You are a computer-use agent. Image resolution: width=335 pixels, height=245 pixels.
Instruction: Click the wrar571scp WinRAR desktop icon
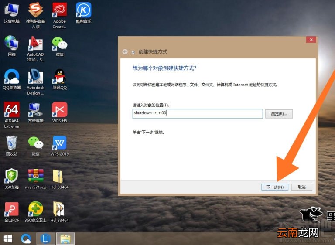36,179
